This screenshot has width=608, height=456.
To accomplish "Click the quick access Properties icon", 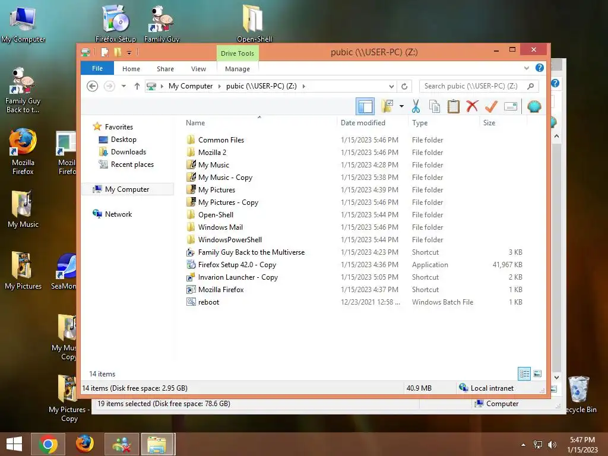I will (x=104, y=52).
